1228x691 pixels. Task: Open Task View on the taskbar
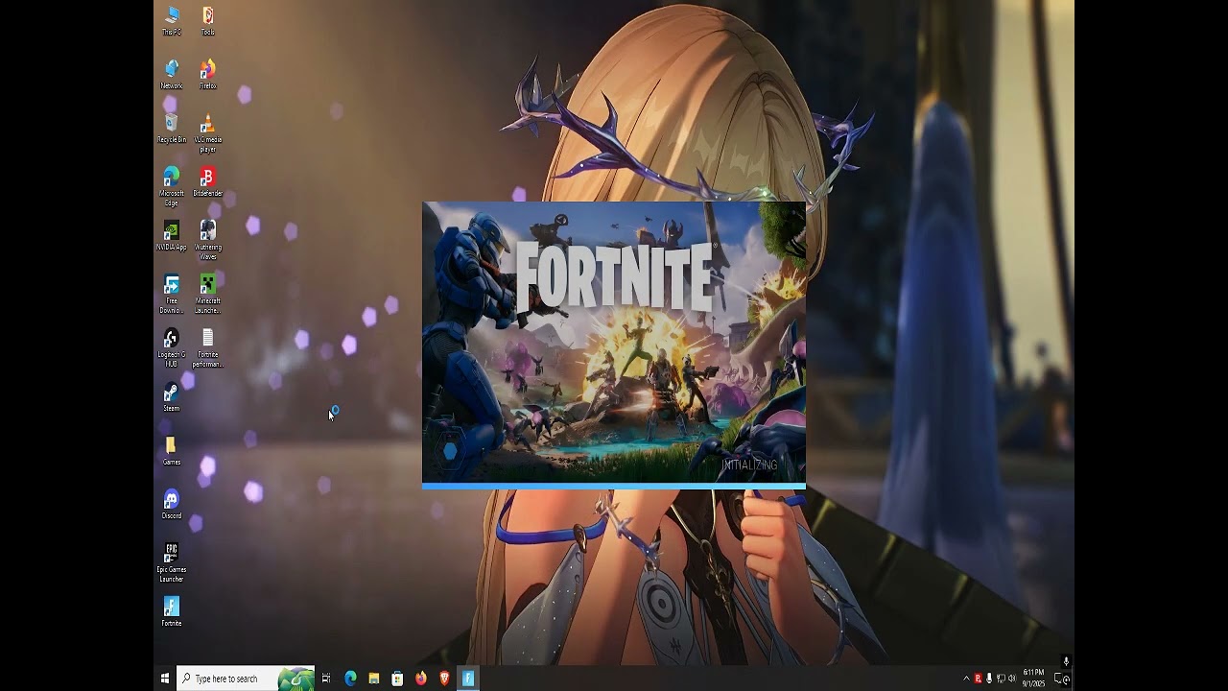point(326,679)
